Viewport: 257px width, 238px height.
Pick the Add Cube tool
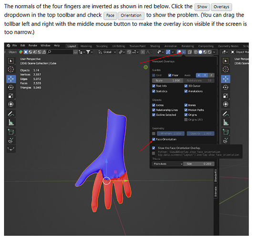click(11, 132)
